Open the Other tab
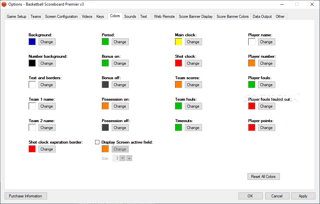 pos(280,17)
